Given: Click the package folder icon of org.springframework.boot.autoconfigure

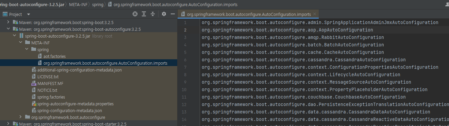Looking at the screenshot, I should pos(28,117).
